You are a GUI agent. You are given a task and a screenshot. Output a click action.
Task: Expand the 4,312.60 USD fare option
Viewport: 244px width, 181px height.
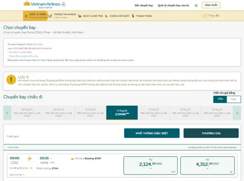coord(207,165)
